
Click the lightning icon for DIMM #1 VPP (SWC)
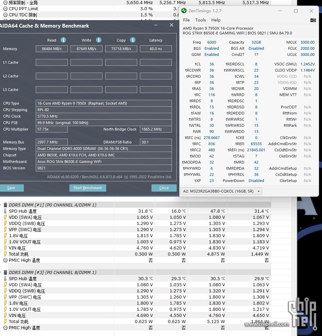click(x=5, y=229)
